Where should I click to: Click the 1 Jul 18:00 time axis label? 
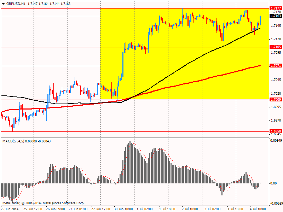coord(167,209)
